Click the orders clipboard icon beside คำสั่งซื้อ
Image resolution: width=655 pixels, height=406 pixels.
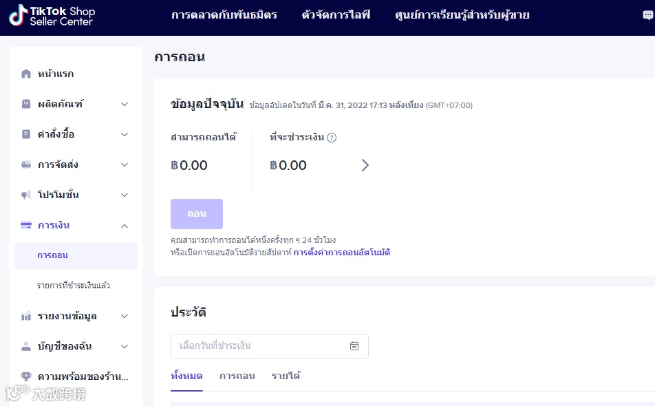26,134
